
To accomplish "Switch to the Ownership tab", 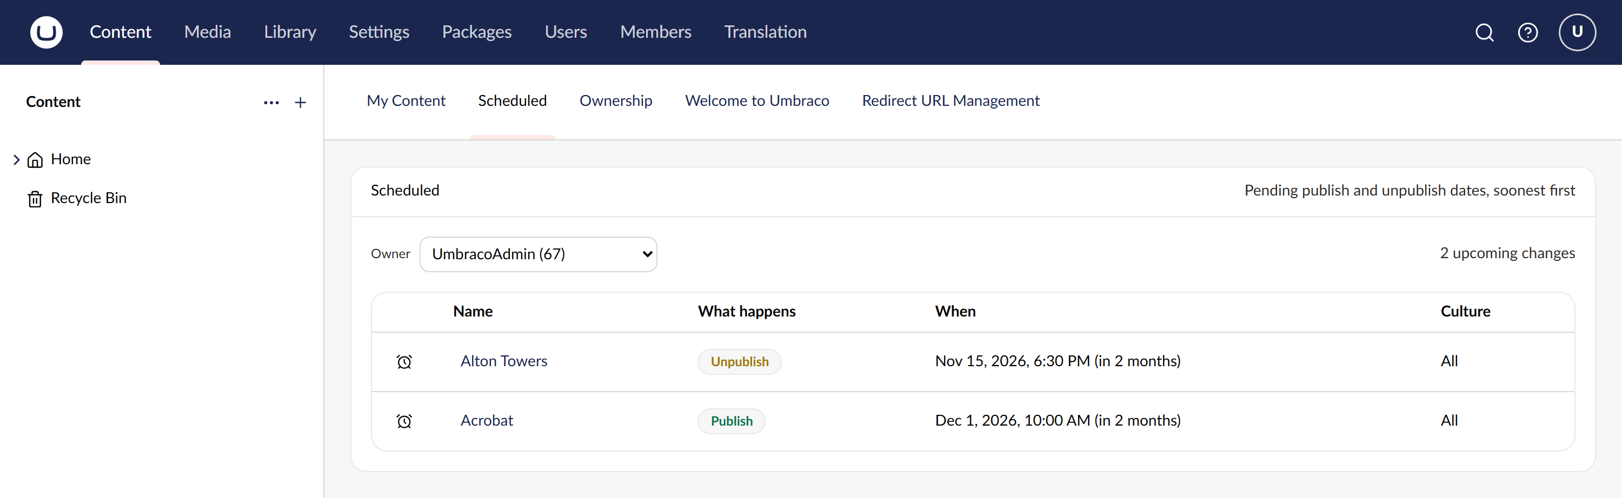I will point(616,100).
